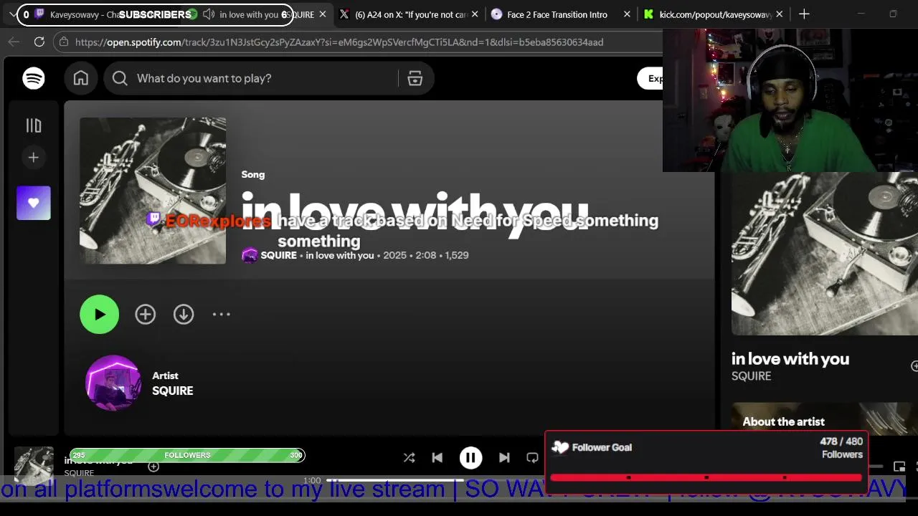The image size is (918, 516).
Task: Enlarge the song album cover
Action: (x=153, y=191)
